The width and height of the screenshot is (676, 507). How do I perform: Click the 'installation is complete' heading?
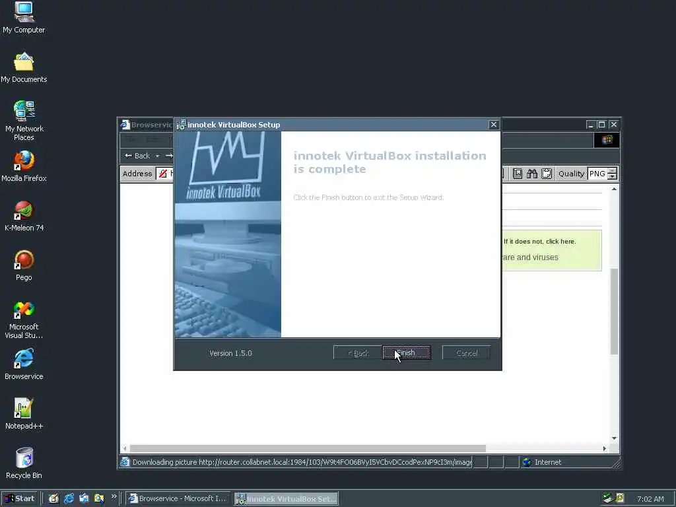click(x=389, y=162)
